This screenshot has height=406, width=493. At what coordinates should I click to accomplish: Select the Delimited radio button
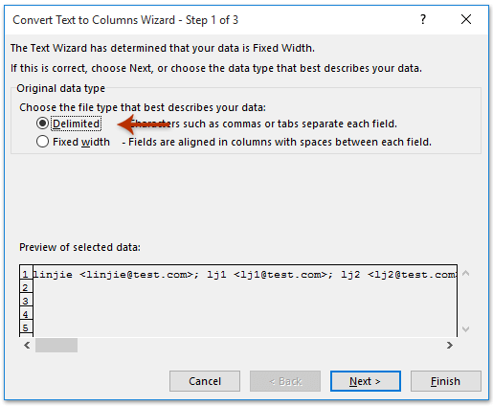click(x=42, y=124)
